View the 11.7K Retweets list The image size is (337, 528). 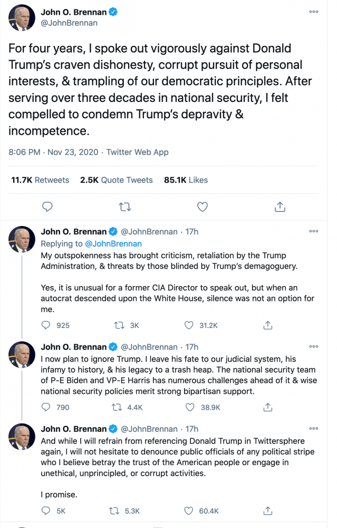(40, 180)
